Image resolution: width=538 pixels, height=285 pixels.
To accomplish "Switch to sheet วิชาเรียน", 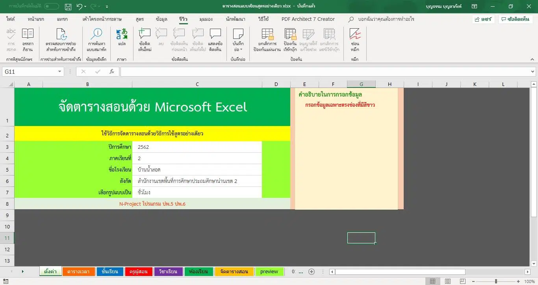I will (168, 272).
